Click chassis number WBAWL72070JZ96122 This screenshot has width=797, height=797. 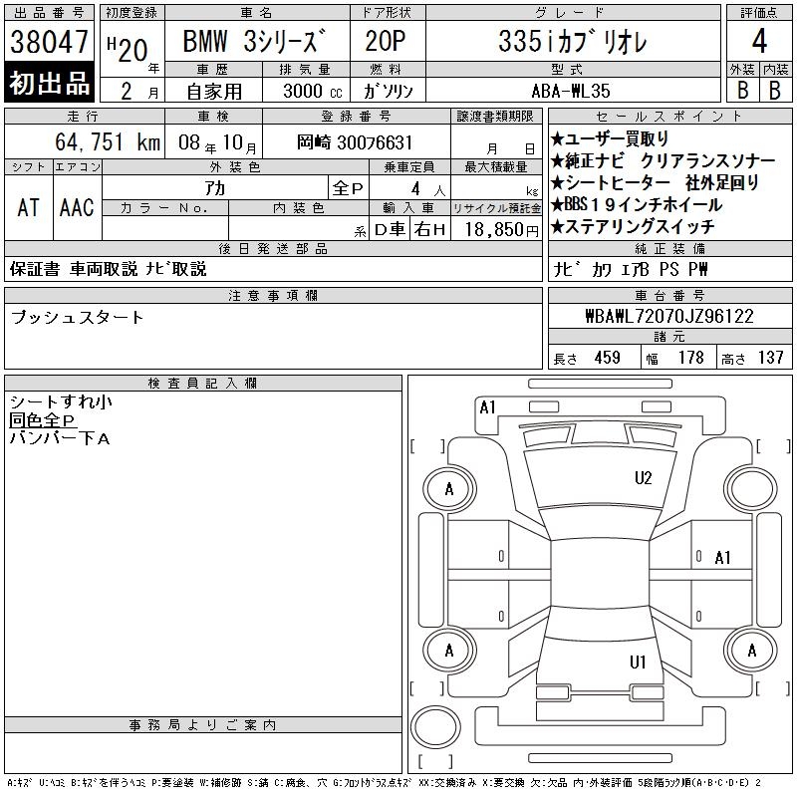tap(669, 316)
